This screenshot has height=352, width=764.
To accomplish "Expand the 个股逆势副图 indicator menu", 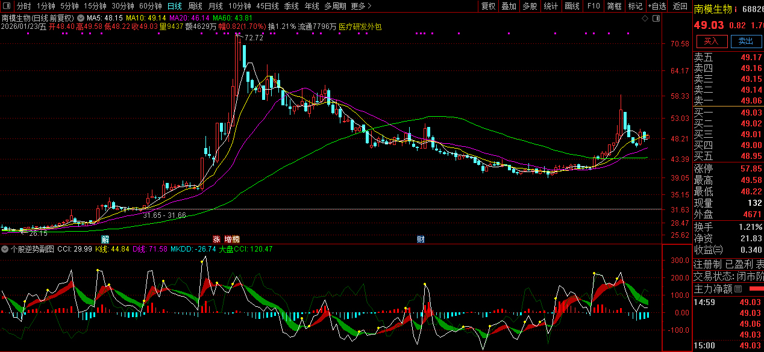I will 5,249.
